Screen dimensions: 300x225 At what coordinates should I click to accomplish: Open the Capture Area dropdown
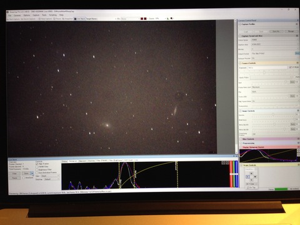pyautogui.click(x=275, y=44)
